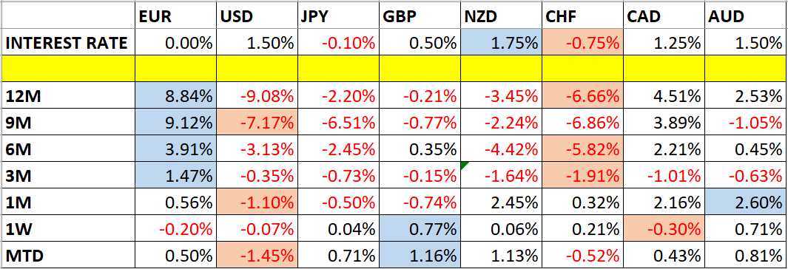Click the CHF 6M cell -5.82%
Image resolution: width=788 pixels, height=269 pixels.
coord(582,149)
